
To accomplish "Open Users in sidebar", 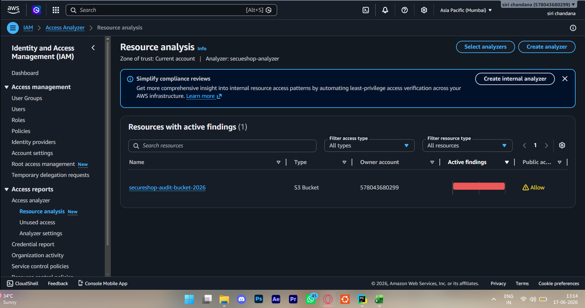I will click(x=19, y=109).
